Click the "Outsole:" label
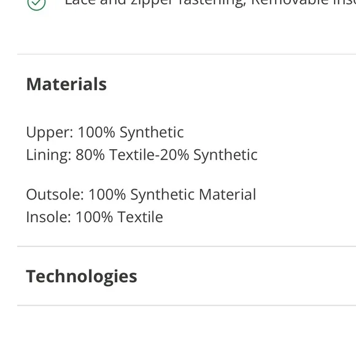This screenshot has height=356, width=356. click(55, 195)
